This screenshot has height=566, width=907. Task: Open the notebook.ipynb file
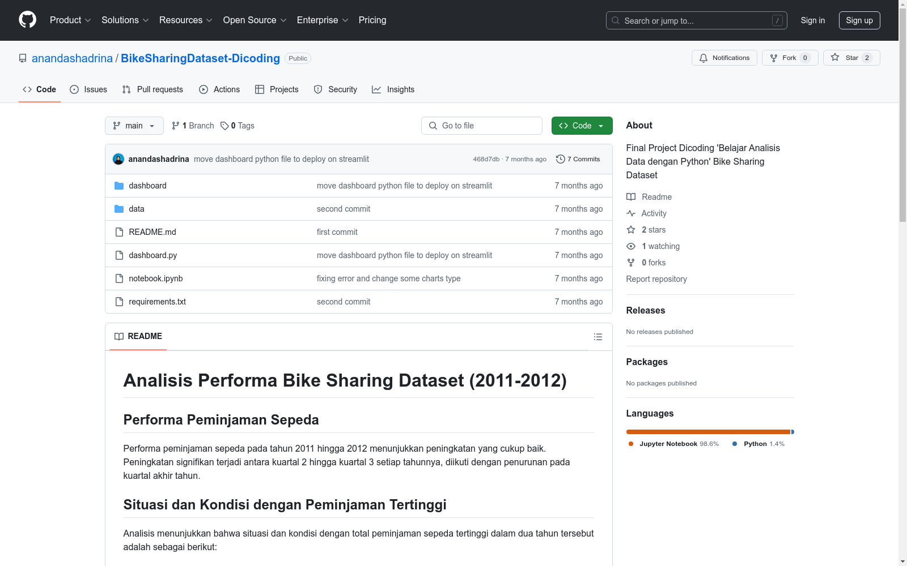click(156, 278)
